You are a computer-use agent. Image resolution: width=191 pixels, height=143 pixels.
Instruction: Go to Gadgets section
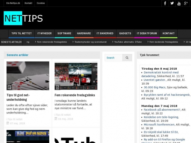(x=125, y=33)
